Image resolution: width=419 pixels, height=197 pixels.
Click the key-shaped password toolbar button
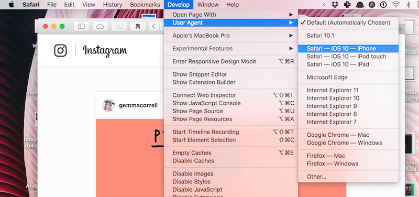pyautogui.click(x=119, y=26)
